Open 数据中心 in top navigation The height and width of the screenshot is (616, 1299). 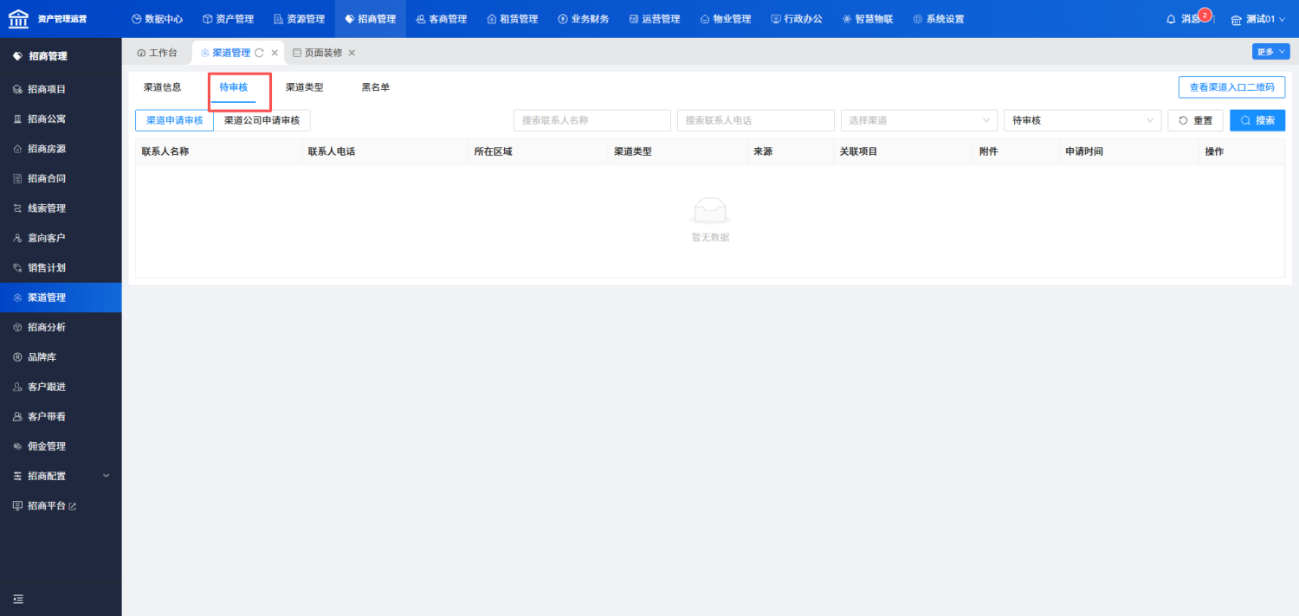(x=157, y=19)
